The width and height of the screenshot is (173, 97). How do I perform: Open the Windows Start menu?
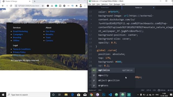point(3,95)
